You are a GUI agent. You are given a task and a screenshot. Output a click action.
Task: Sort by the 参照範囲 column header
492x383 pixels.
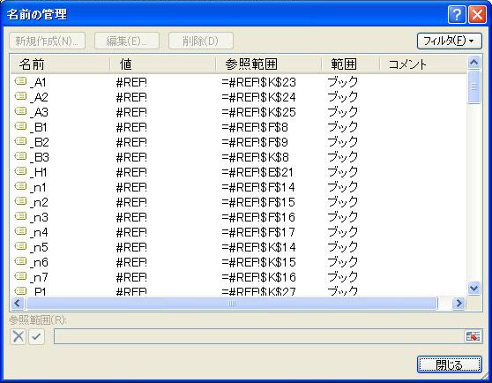tap(269, 64)
